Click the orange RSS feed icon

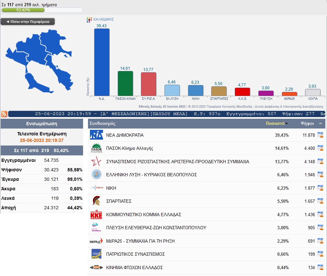click(4, 114)
